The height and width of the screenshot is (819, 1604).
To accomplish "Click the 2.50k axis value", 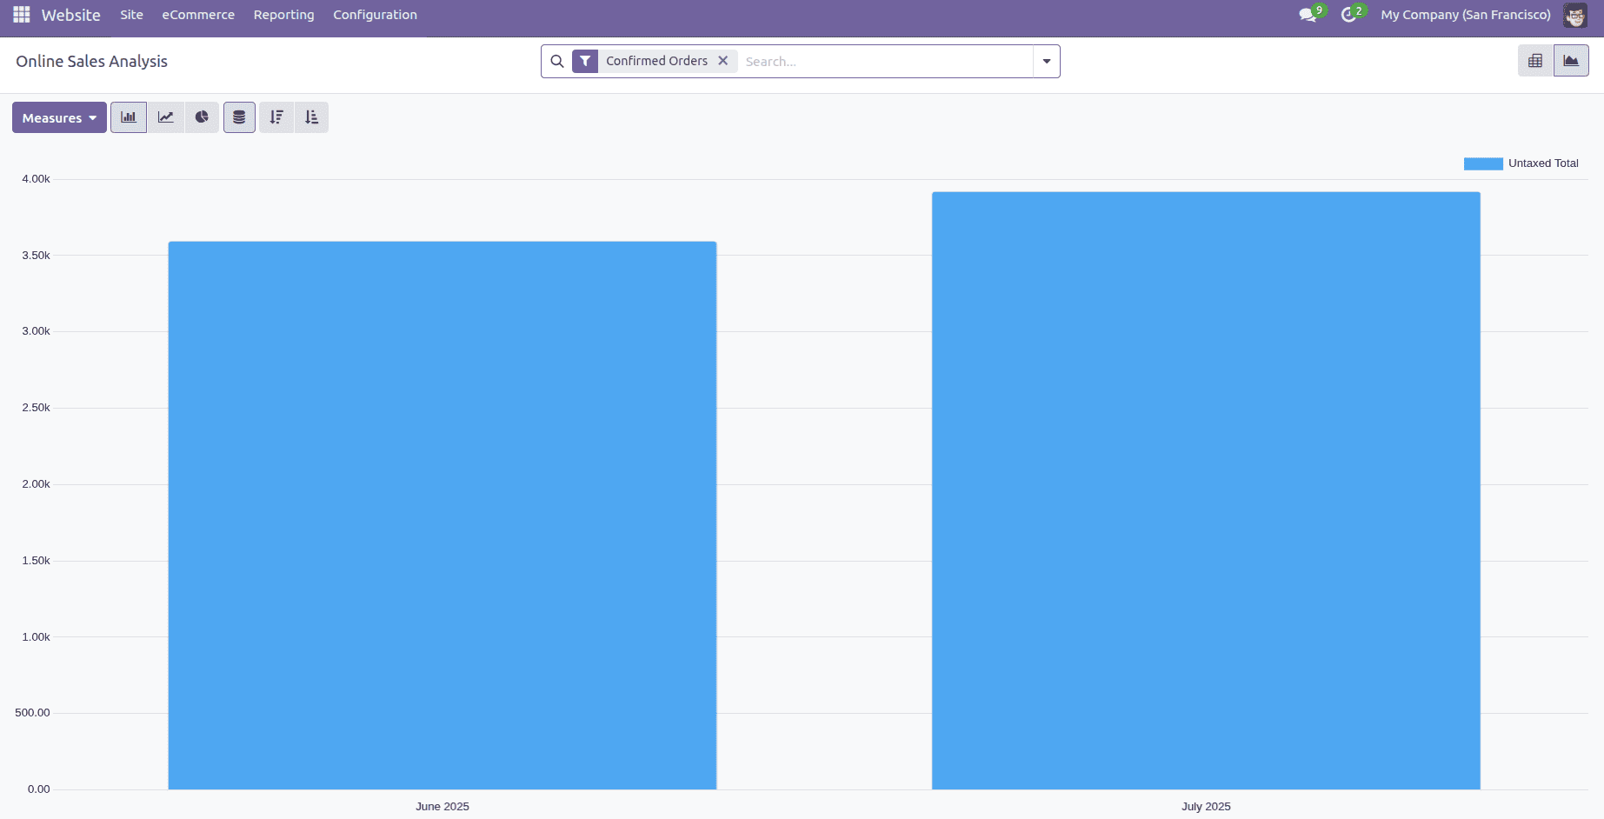I will click(36, 408).
